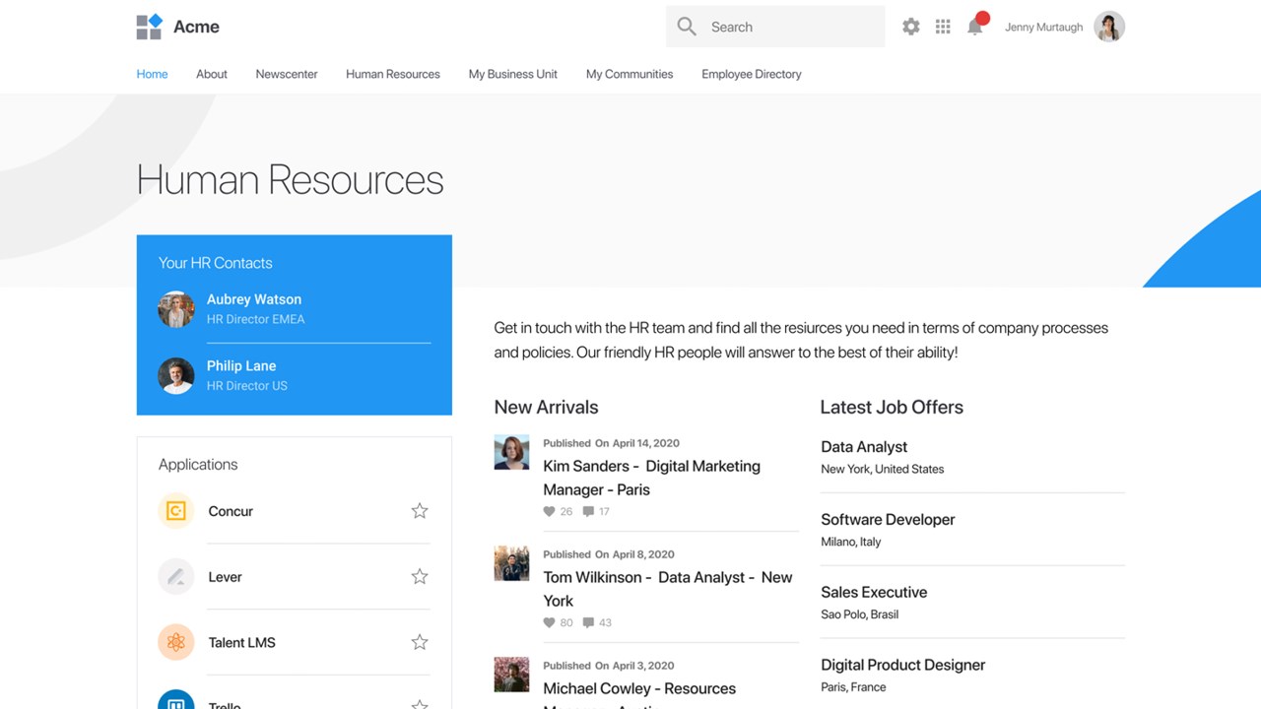This screenshot has height=709, width=1261.
Task: Click the like heart on Kim Sanders post
Action: 550,511
